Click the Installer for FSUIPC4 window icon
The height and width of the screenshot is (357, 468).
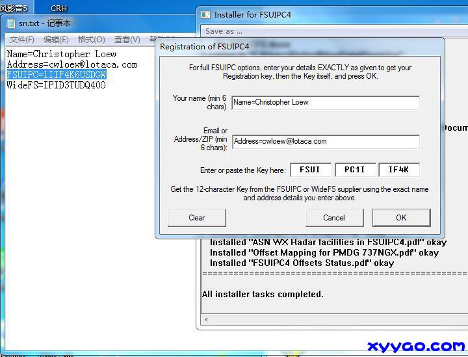click(x=205, y=14)
